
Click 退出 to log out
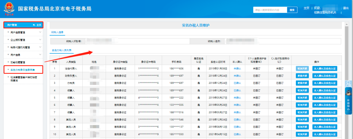pos(345,8)
